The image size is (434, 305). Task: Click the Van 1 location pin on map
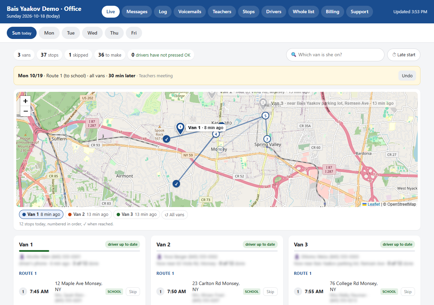[180, 128]
